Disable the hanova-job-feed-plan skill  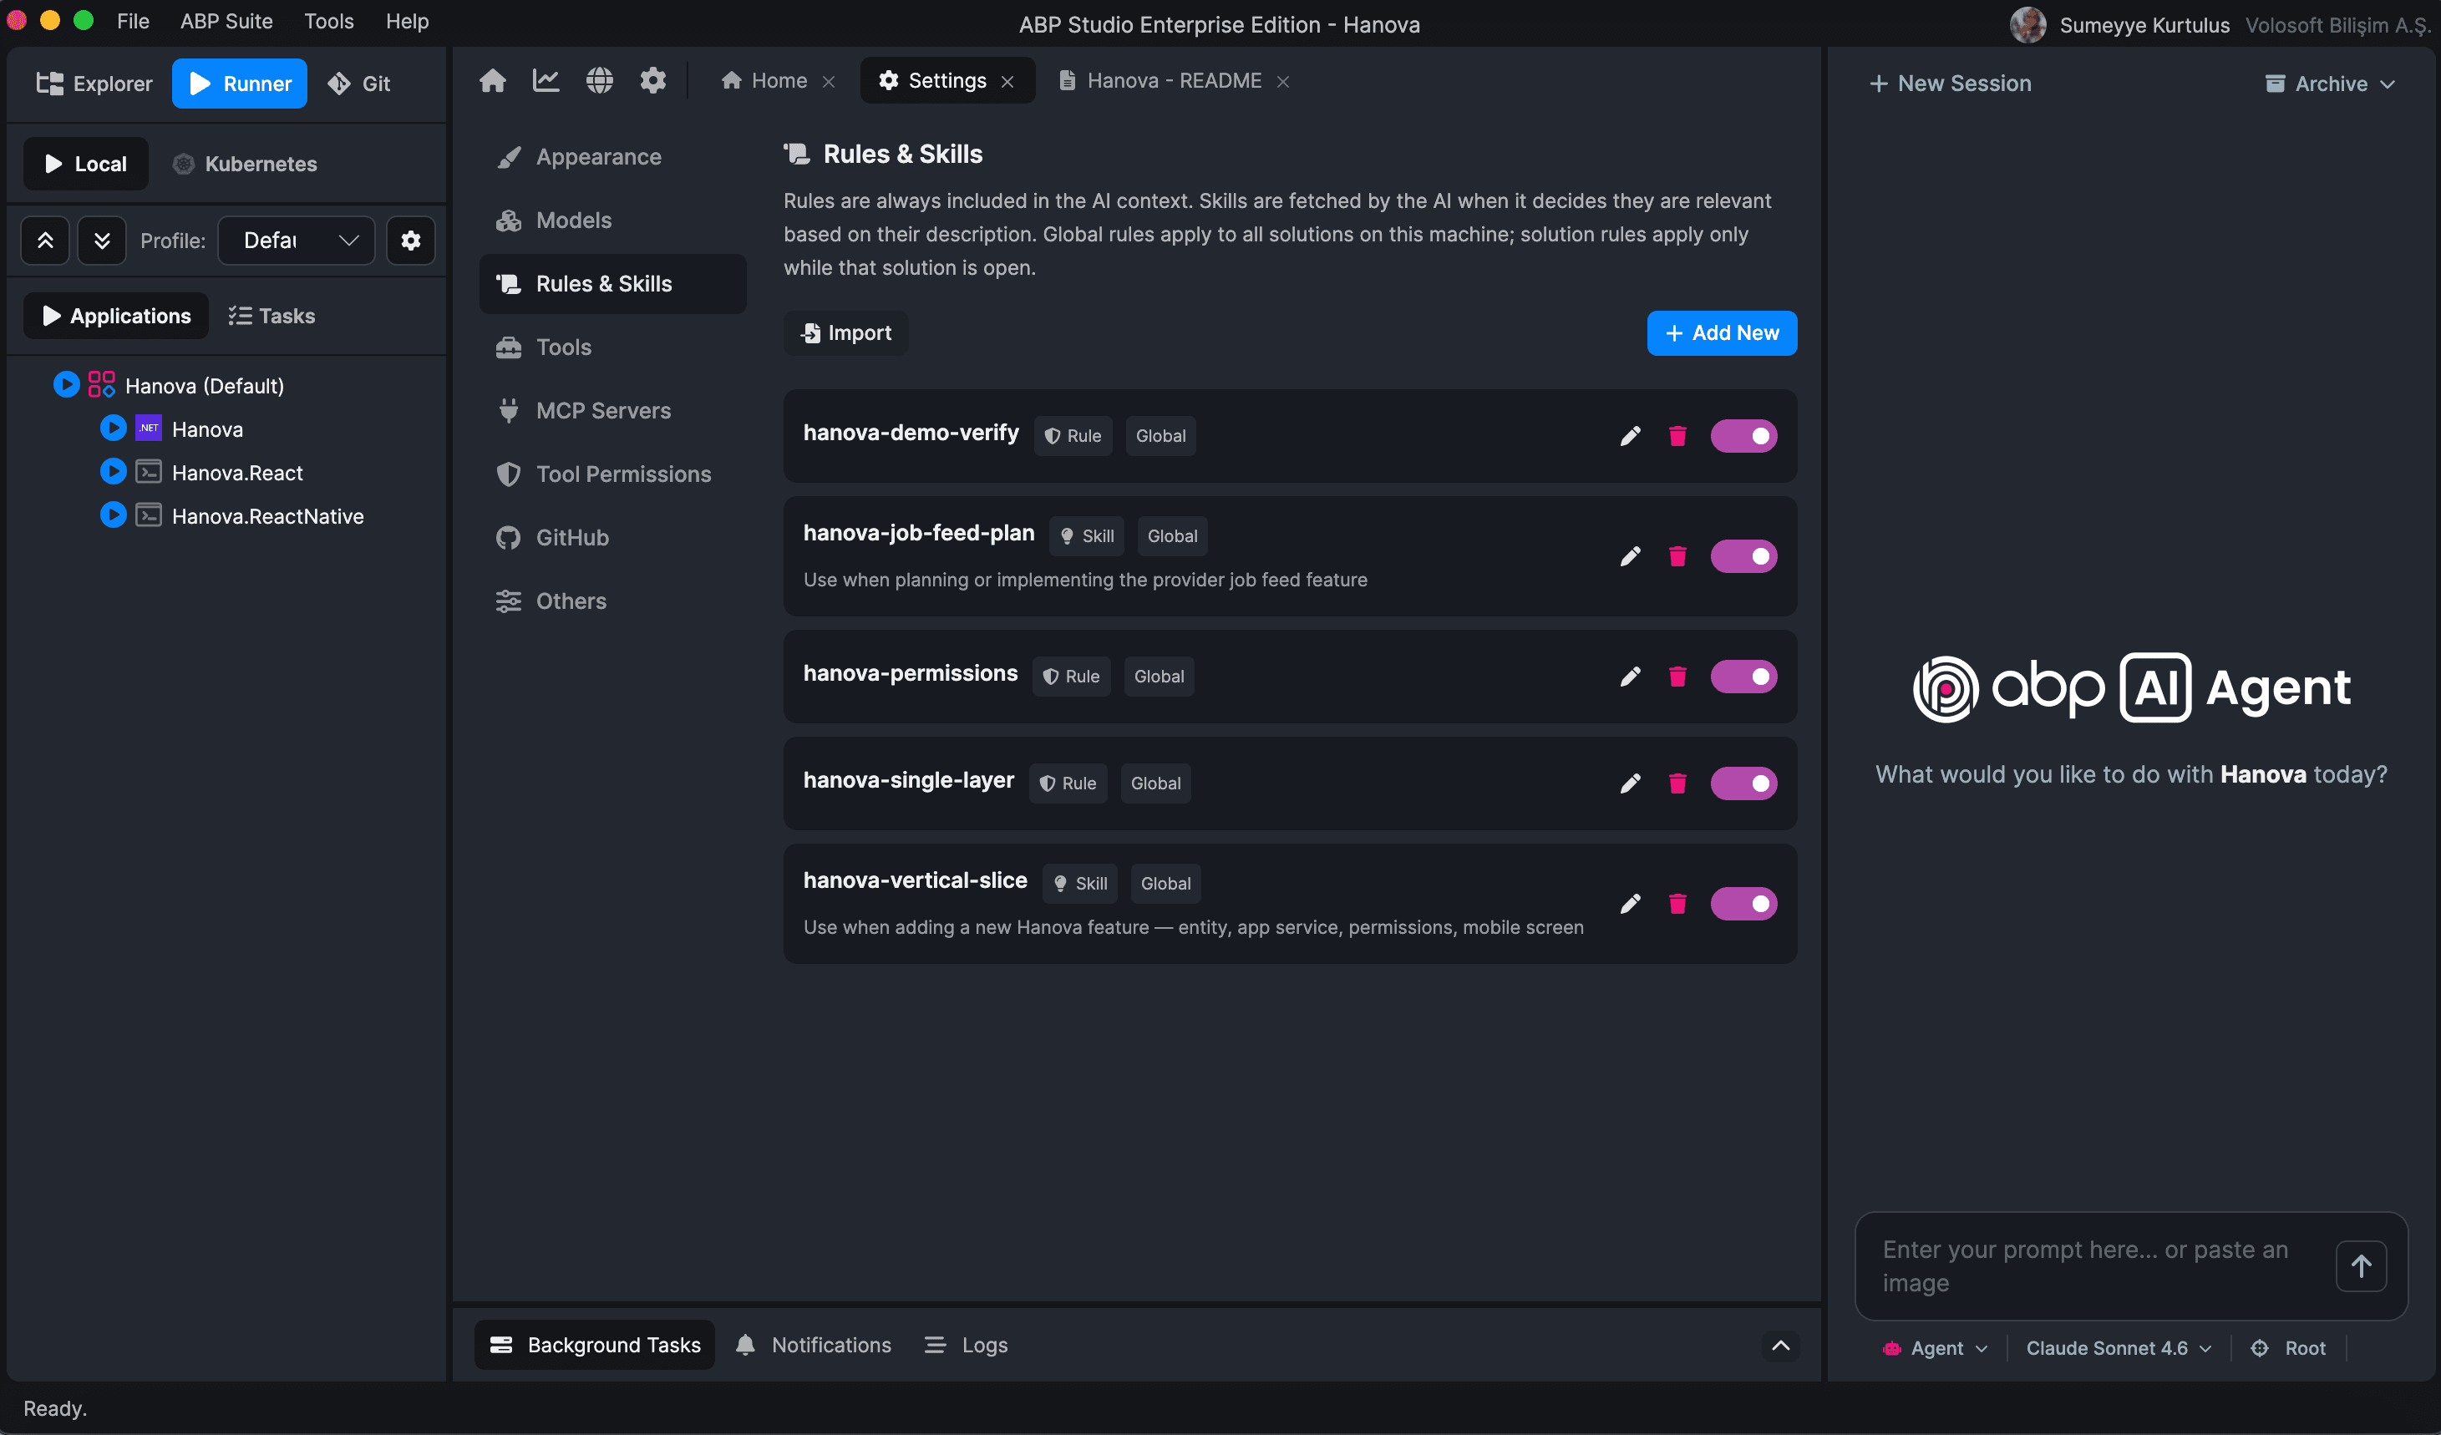pos(1743,557)
